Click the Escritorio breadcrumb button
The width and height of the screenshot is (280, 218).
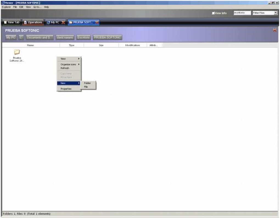[85, 37]
